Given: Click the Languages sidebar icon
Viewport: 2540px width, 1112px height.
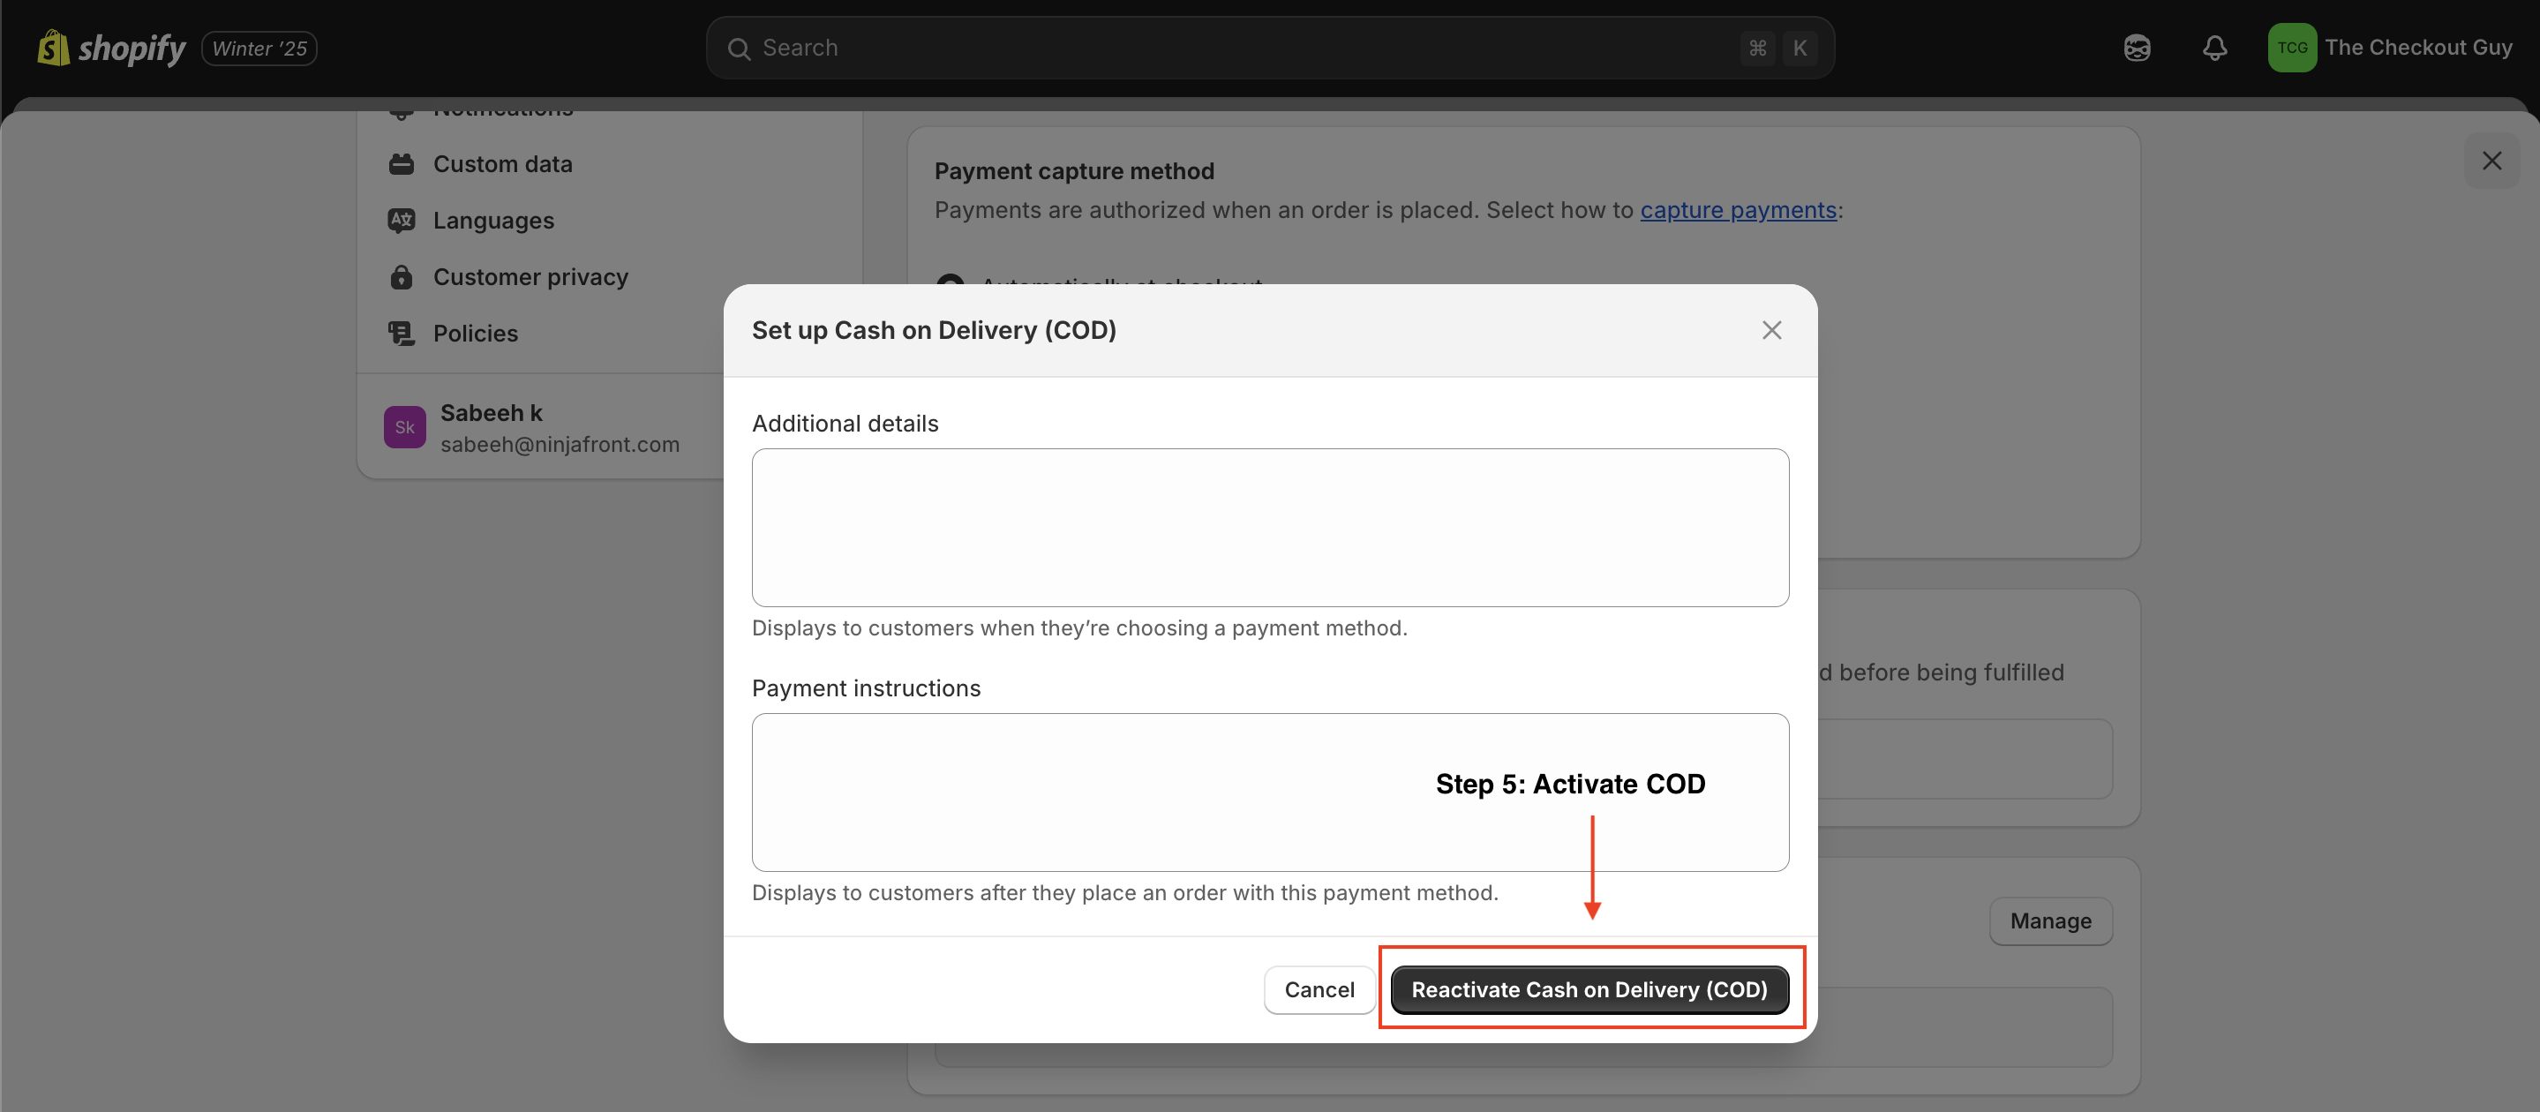Looking at the screenshot, I should (402, 220).
